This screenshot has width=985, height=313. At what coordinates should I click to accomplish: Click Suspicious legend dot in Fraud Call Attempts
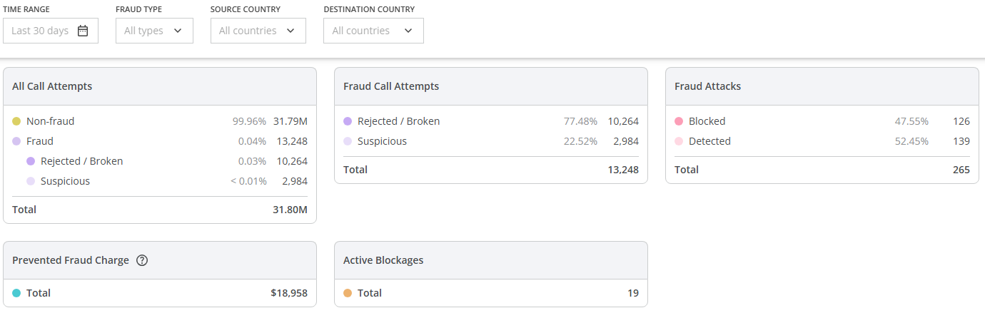(348, 141)
